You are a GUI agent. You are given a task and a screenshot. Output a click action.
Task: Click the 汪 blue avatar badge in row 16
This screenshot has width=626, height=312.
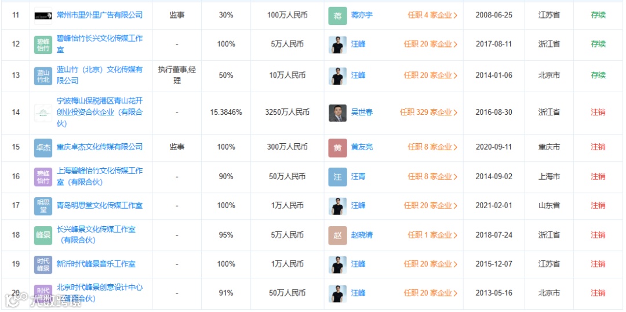click(338, 177)
